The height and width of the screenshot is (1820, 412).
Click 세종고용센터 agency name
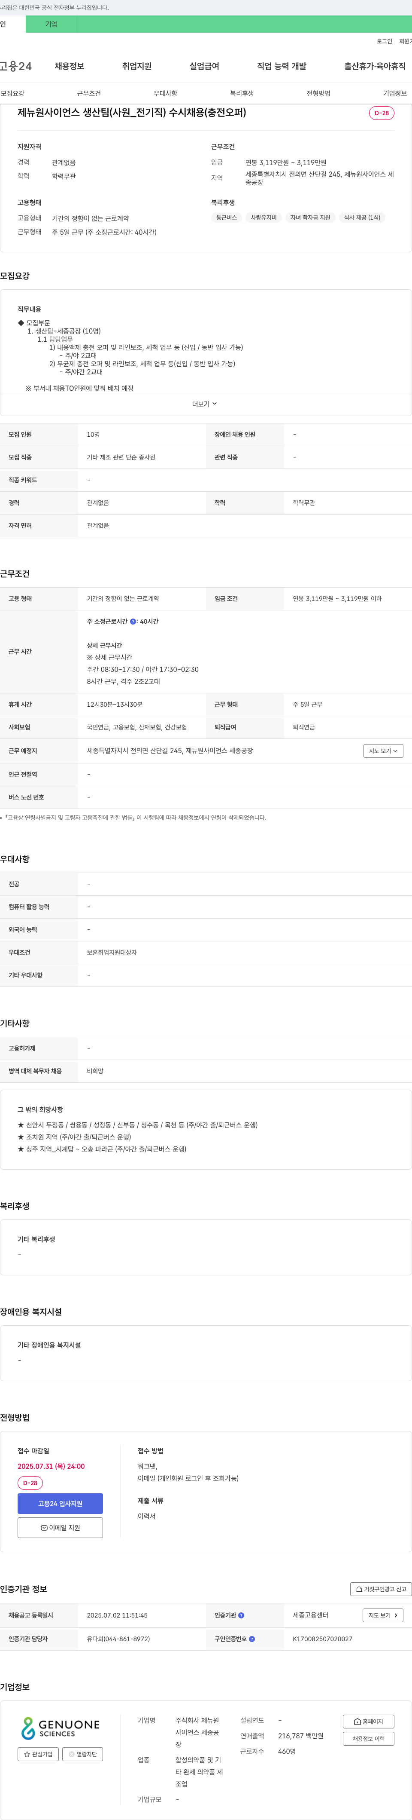click(310, 1615)
